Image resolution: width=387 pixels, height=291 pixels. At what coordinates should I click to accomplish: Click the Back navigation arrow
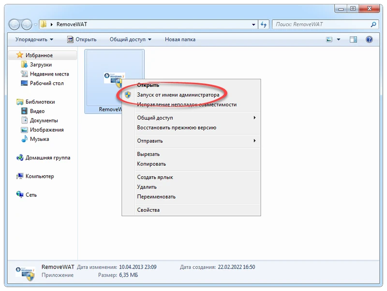[14, 25]
